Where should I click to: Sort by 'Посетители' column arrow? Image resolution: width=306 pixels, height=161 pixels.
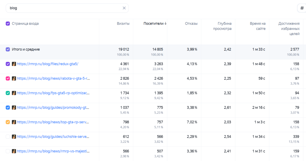click(166, 23)
